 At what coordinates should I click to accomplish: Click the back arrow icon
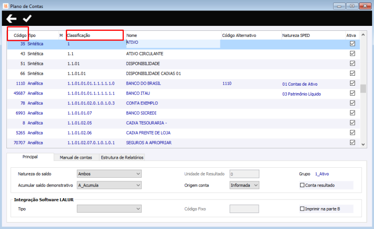coord(11,18)
